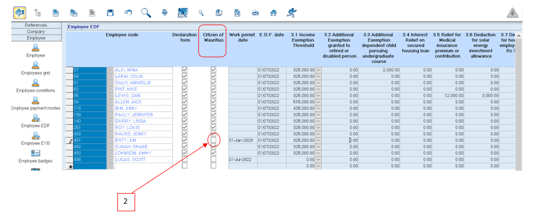This screenshot has height=215, width=540.
Task: Open Employee EDF in the sidebar
Action: coord(36,121)
